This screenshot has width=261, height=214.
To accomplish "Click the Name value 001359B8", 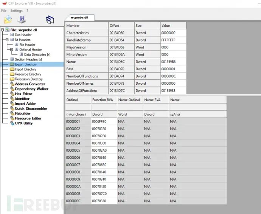I will [173, 62].
